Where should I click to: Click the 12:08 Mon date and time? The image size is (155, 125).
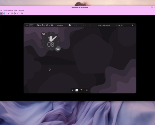[103, 25]
